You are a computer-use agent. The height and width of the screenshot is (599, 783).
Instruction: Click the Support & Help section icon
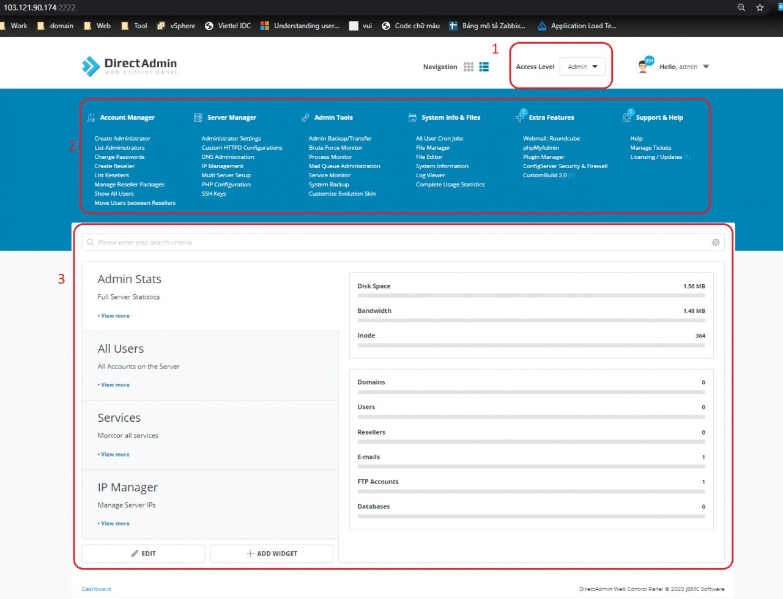tap(627, 117)
